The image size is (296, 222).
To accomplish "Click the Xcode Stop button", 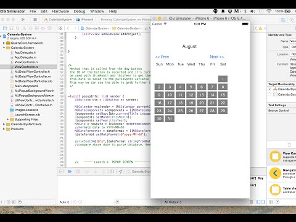I will click(35, 20).
